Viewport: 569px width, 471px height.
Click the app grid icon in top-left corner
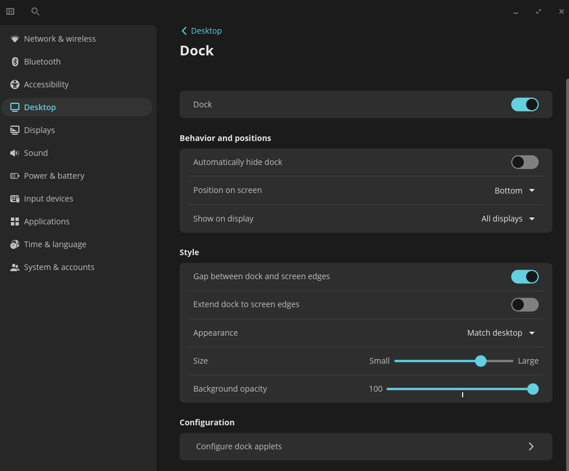click(10, 11)
